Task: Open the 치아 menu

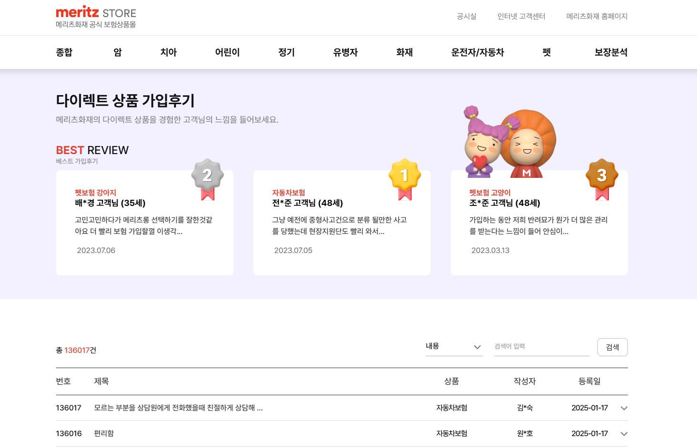Action: click(169, 52)
